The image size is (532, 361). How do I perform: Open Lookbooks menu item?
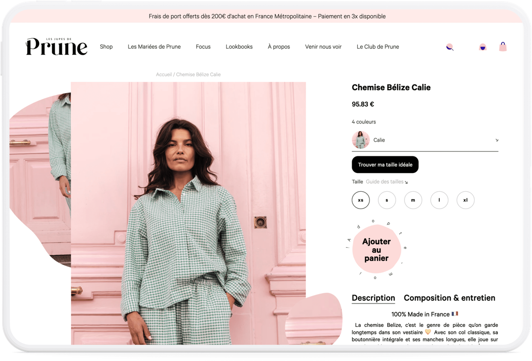coord(239,46)
